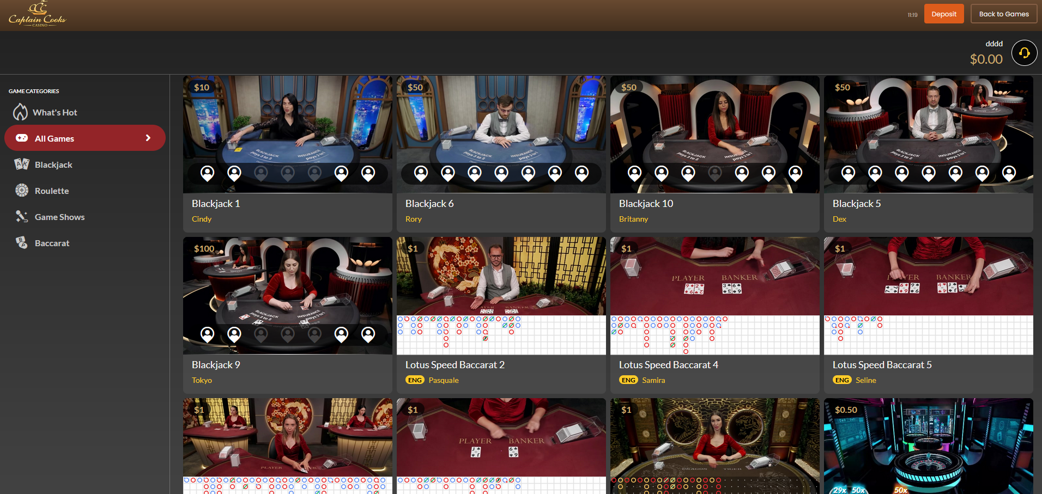Click the Blackjack 6 title
Image resolution: width=1042 pixels, height=494 pixels.
pos(429,204)
